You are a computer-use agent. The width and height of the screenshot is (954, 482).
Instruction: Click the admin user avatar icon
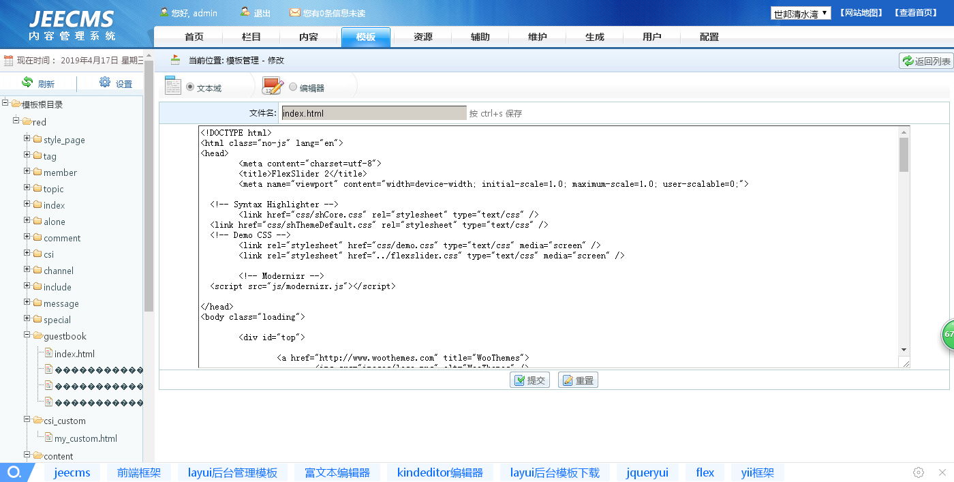pos(164,12)
